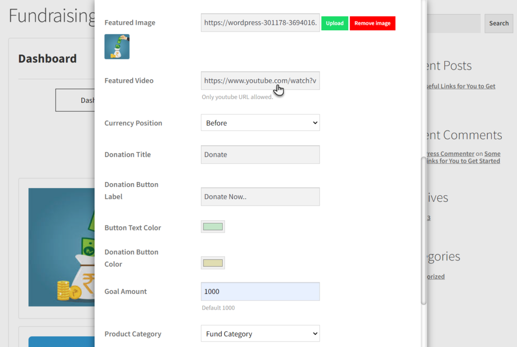Click the red Remove image button
Image resolution: width=517 pixels, height=347 pixels.
[372, 23]
